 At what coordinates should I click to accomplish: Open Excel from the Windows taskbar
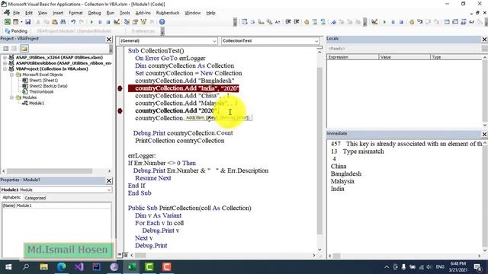[132, 267]
